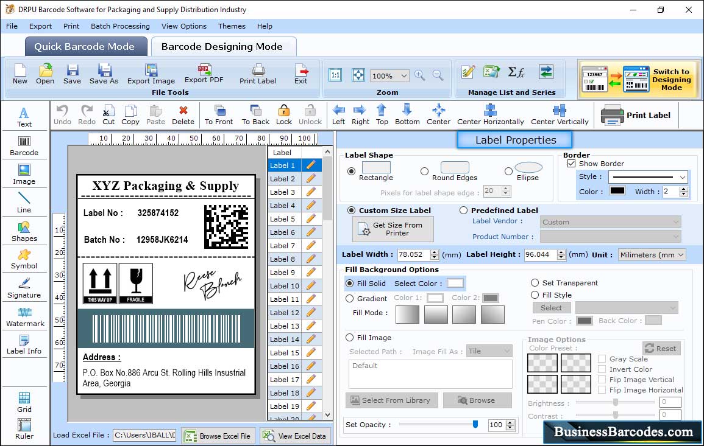
Task: Click the border Color black swatch
Action: tap(617, 191)
